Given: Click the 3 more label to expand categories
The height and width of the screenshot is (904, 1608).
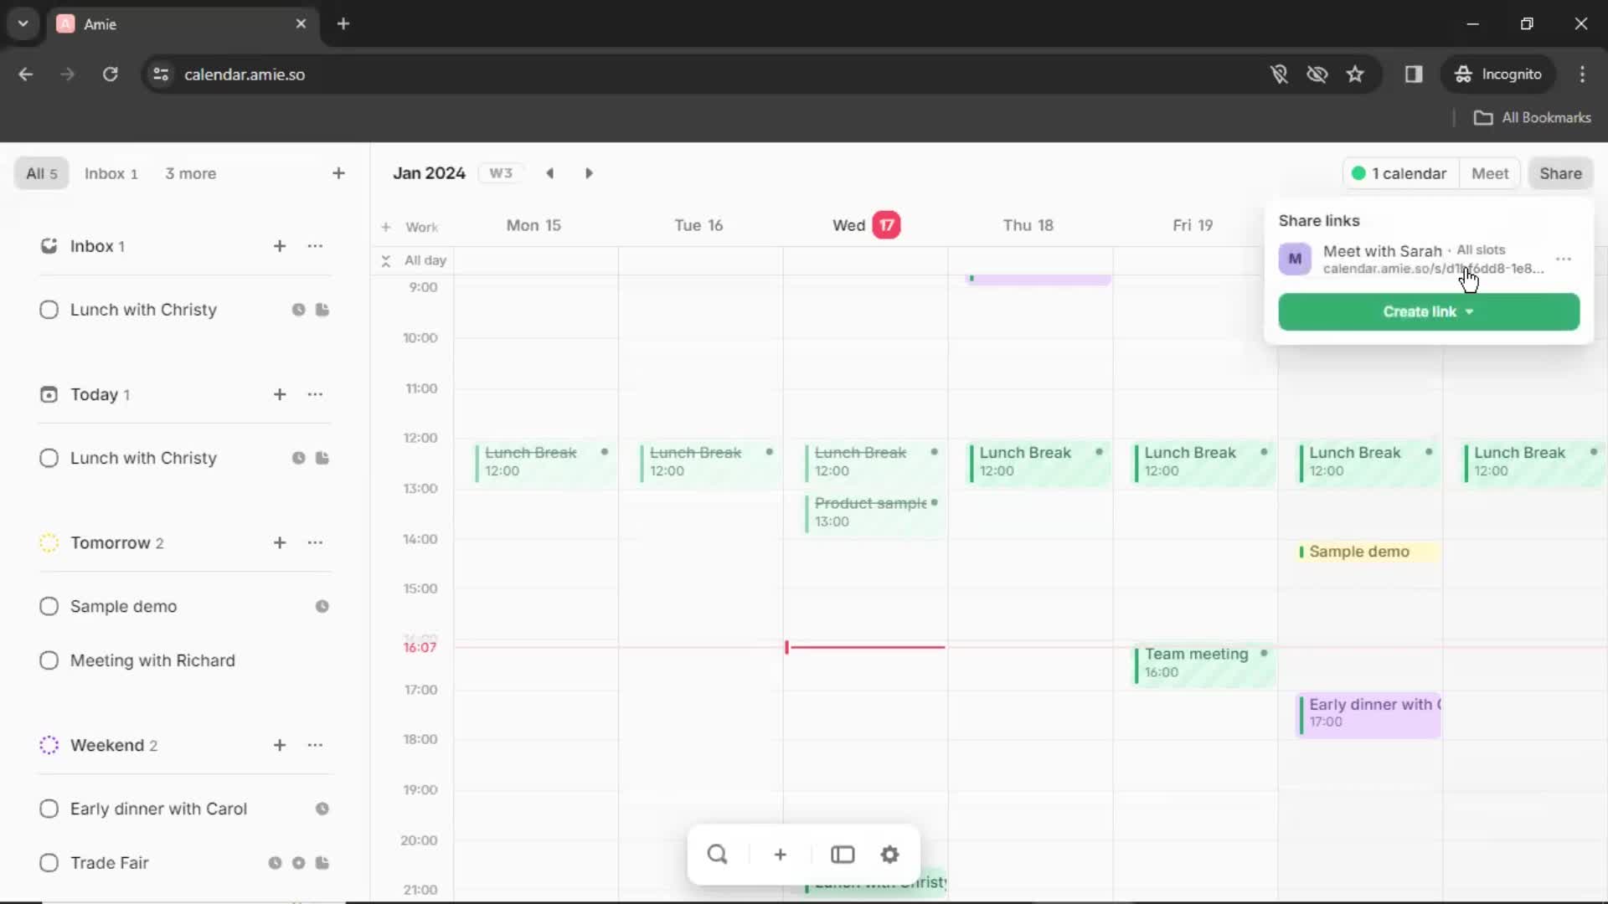Looking at the screenshot, I should click(190, 173).
